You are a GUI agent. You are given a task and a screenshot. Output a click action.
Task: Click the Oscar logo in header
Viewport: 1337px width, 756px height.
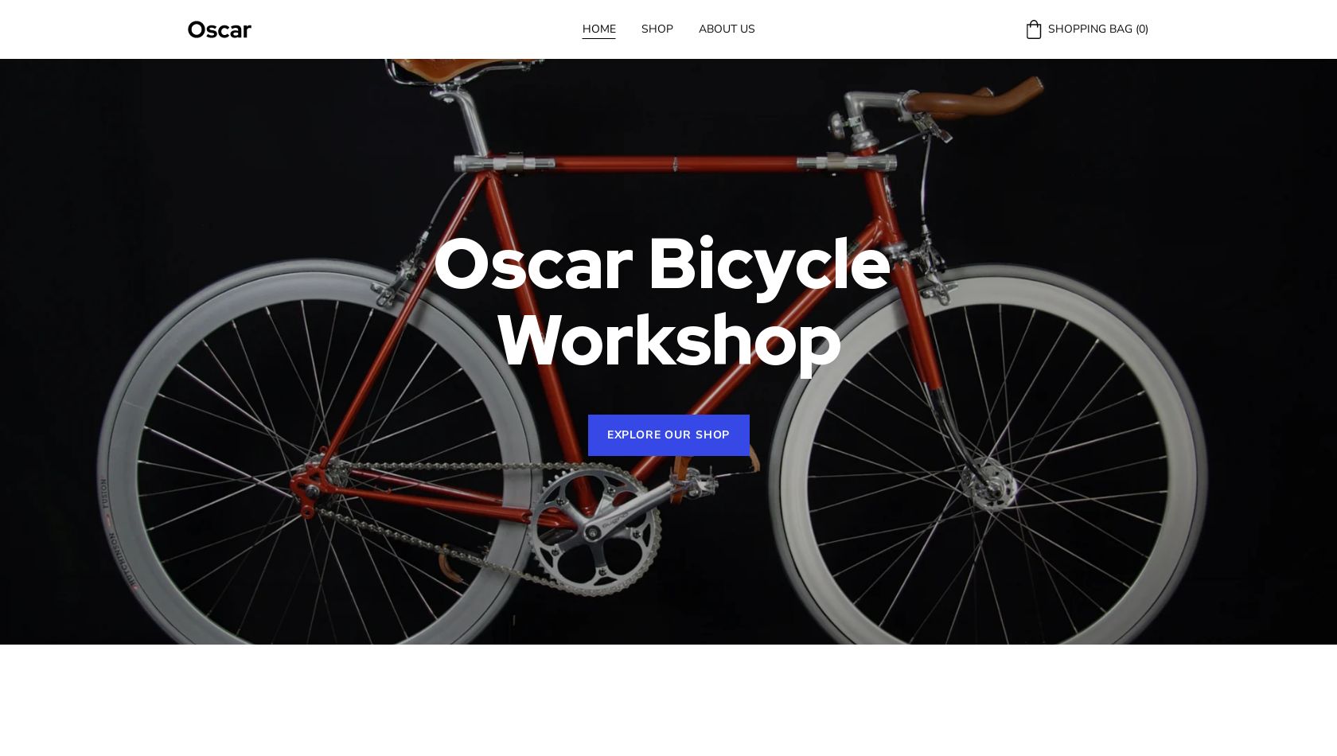click(x=220, y=29)
